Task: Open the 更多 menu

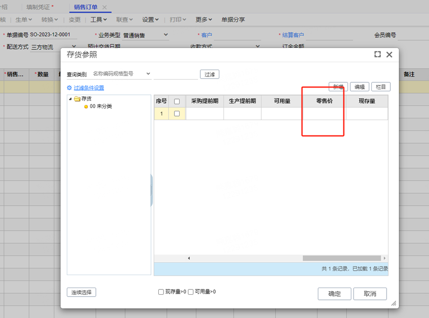Action: click(204, 20)
